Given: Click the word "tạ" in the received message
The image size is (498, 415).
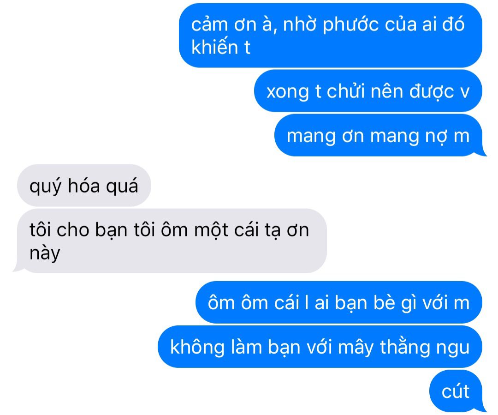Looking at the screenshot, I should tap(273, 230).
